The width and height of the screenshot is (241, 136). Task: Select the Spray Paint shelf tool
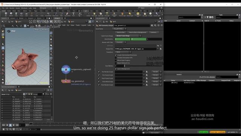coord(67,14)
